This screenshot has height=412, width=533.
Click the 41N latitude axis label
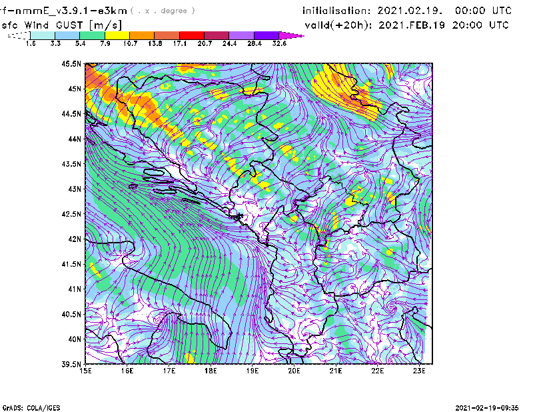click(x=75, y=289)
